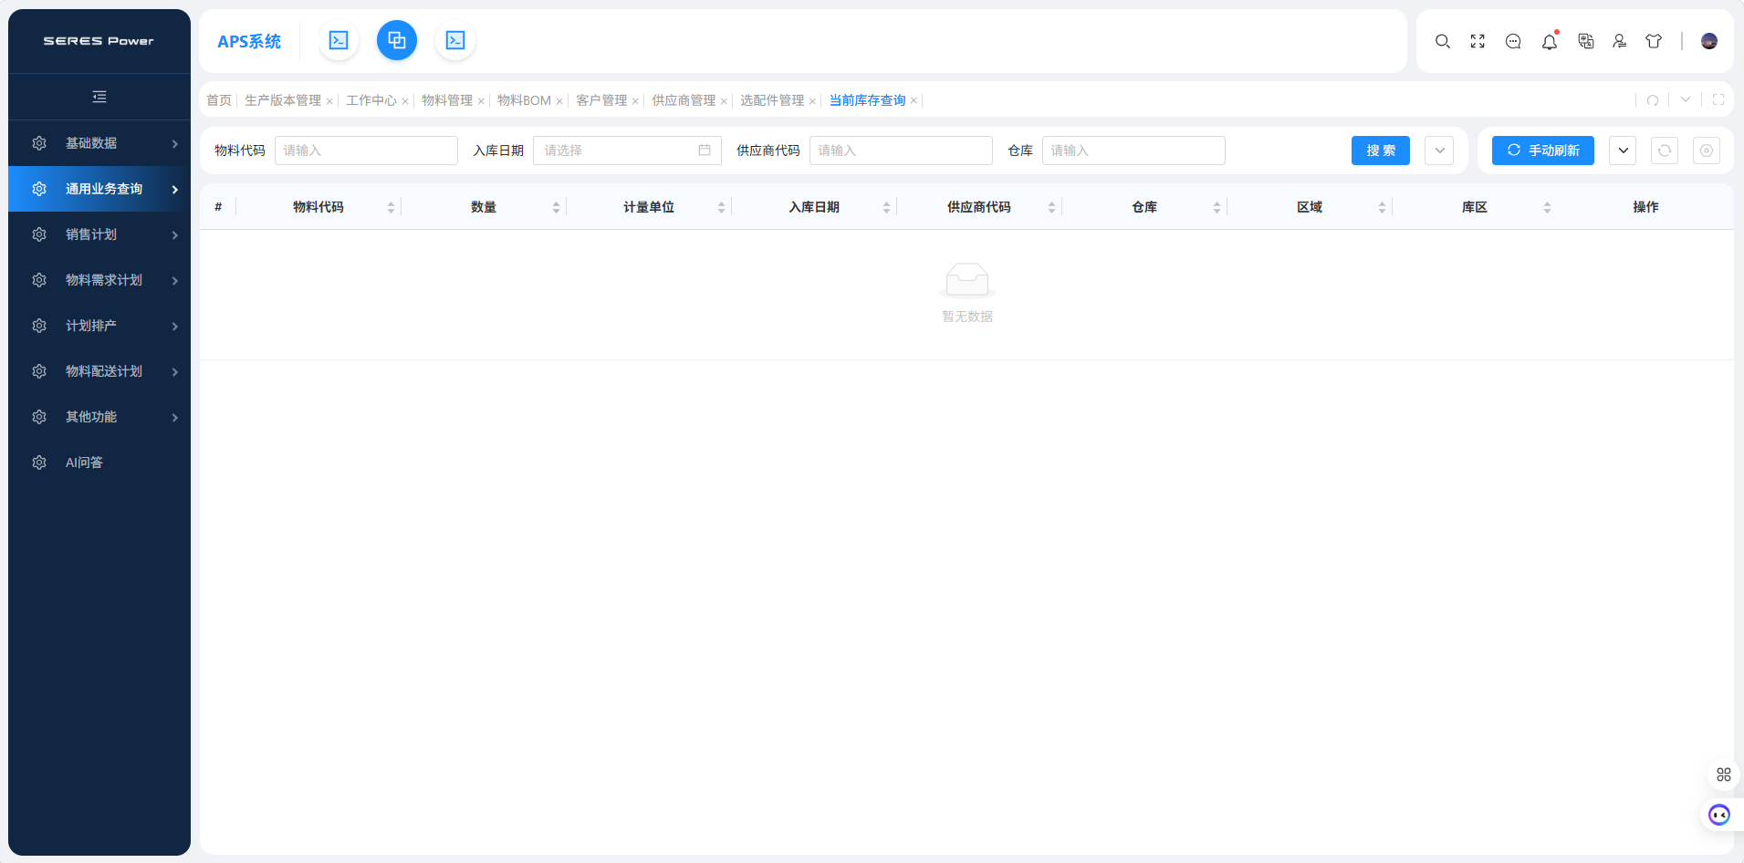1744x863 pixels.
Task: Open the AI问答 sidebar item
Action: [x=99, y=463]
